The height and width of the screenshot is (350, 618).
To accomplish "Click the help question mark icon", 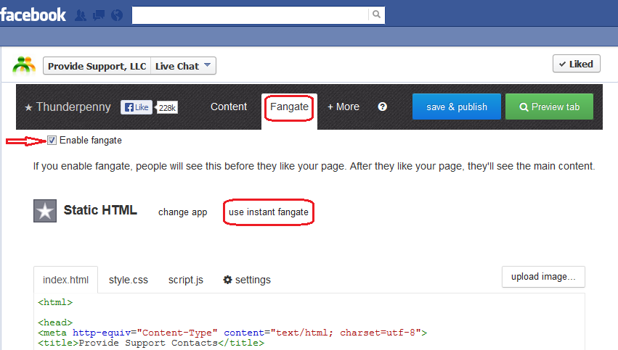I will click(x=382, y=107).
